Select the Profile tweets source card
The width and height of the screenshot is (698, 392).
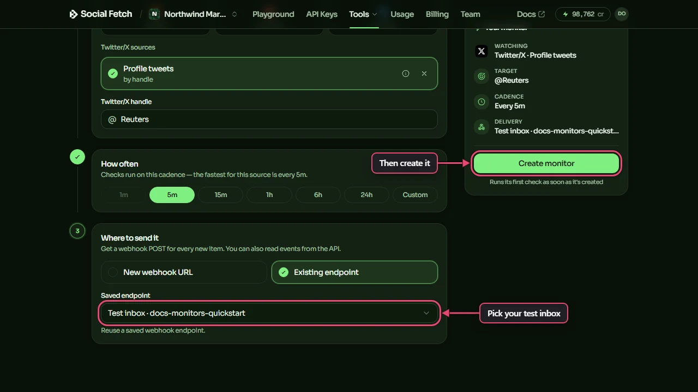[269, 73]
